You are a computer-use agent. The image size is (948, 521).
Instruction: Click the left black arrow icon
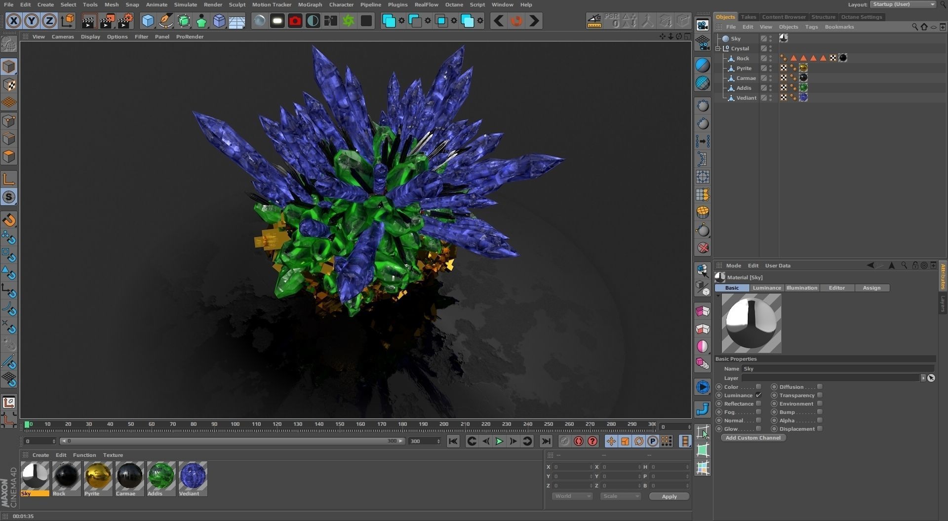click(x=499, y=21)
